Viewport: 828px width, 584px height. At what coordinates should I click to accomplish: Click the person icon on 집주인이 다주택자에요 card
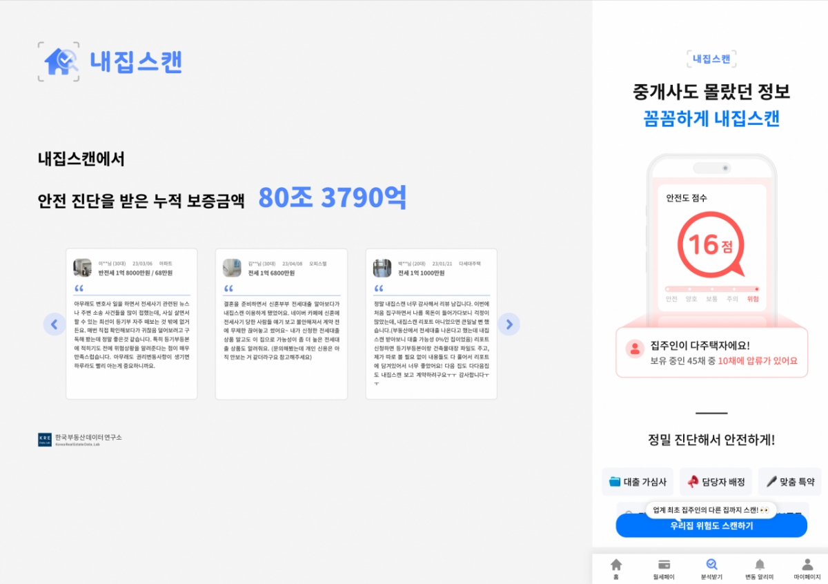(634, 347)
